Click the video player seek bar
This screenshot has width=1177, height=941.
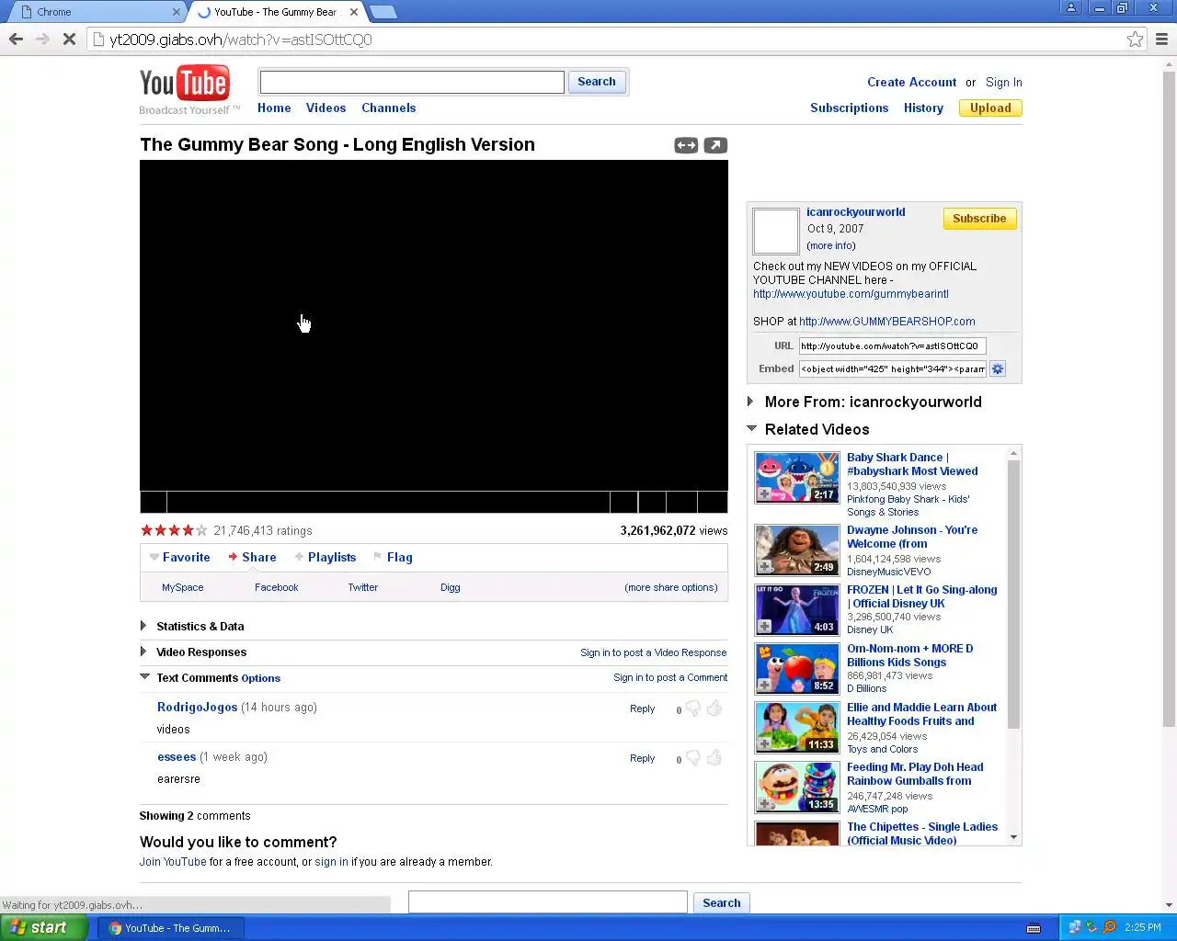(388, 502)
